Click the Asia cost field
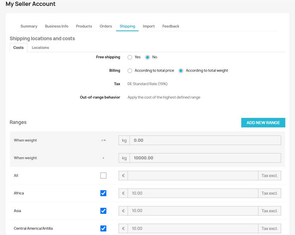Viewport: 295px width, 235px height. 193,211
